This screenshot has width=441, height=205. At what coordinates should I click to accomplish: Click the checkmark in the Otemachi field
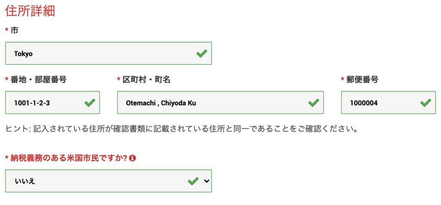tap(314, 103)
